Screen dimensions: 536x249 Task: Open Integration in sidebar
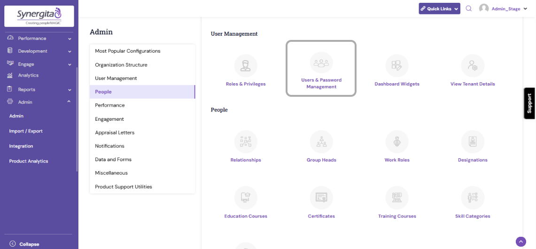[x=21, y=146]
